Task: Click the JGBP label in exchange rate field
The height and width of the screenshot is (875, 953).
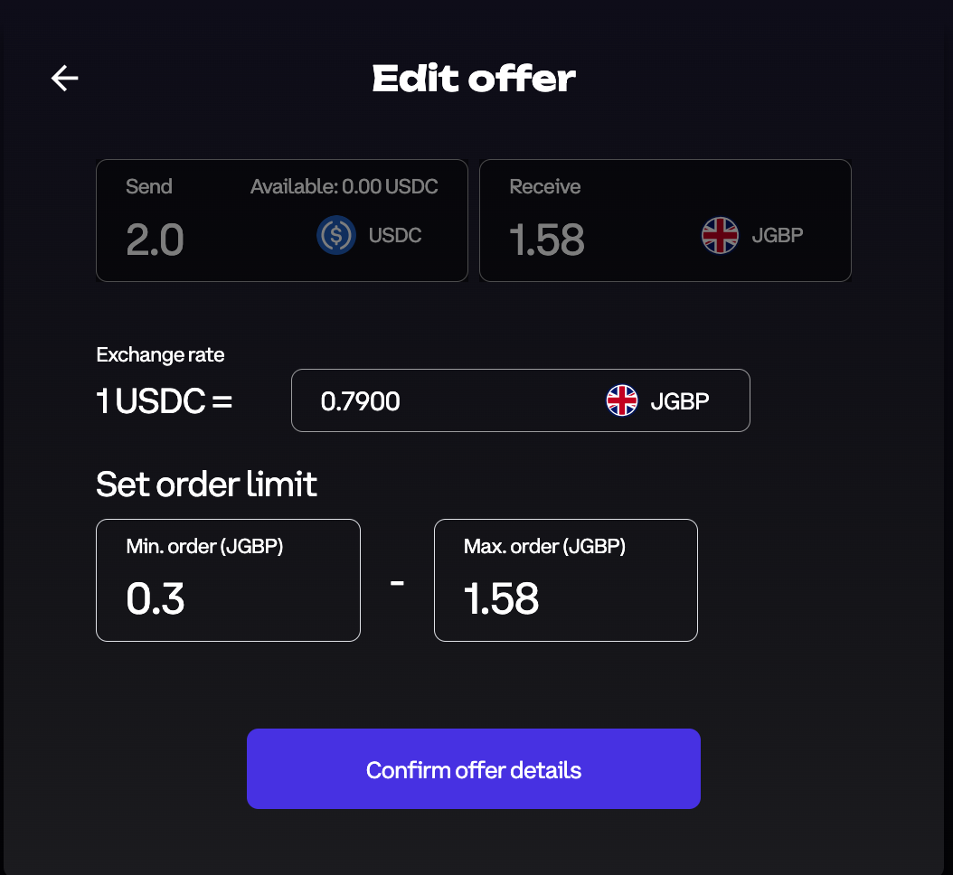Action: pos(680,400)
